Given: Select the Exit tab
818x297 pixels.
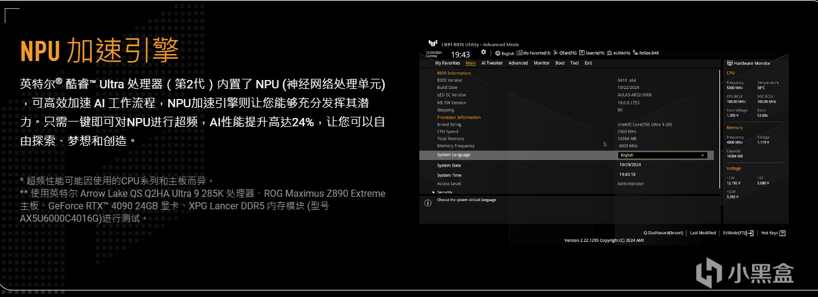Looking at the screenshot, I should [x=588, y=63].
